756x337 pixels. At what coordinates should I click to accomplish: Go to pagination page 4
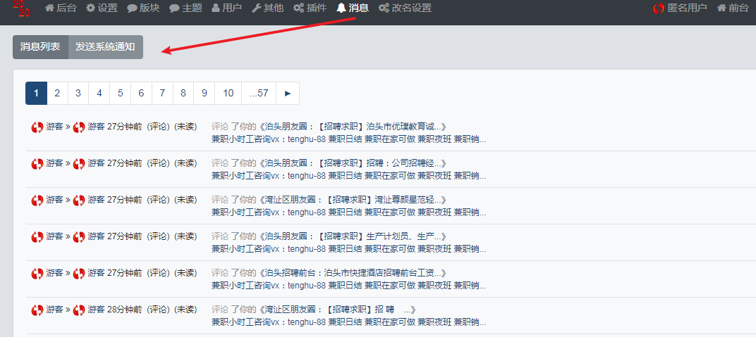[x=99, y=94]
